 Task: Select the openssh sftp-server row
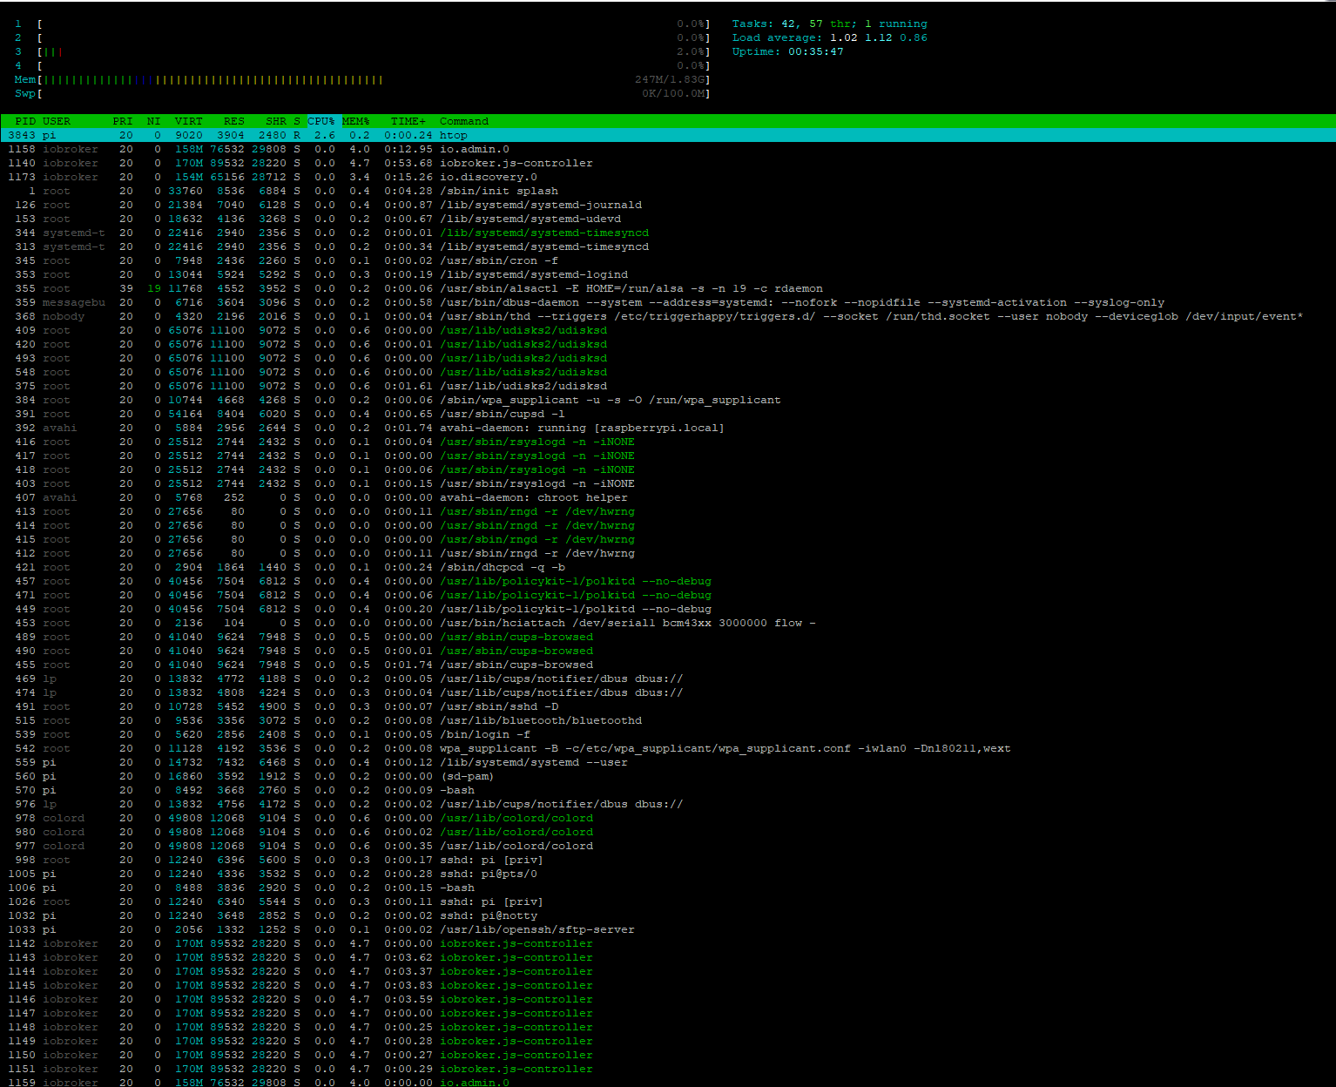[x=668, y=929]
